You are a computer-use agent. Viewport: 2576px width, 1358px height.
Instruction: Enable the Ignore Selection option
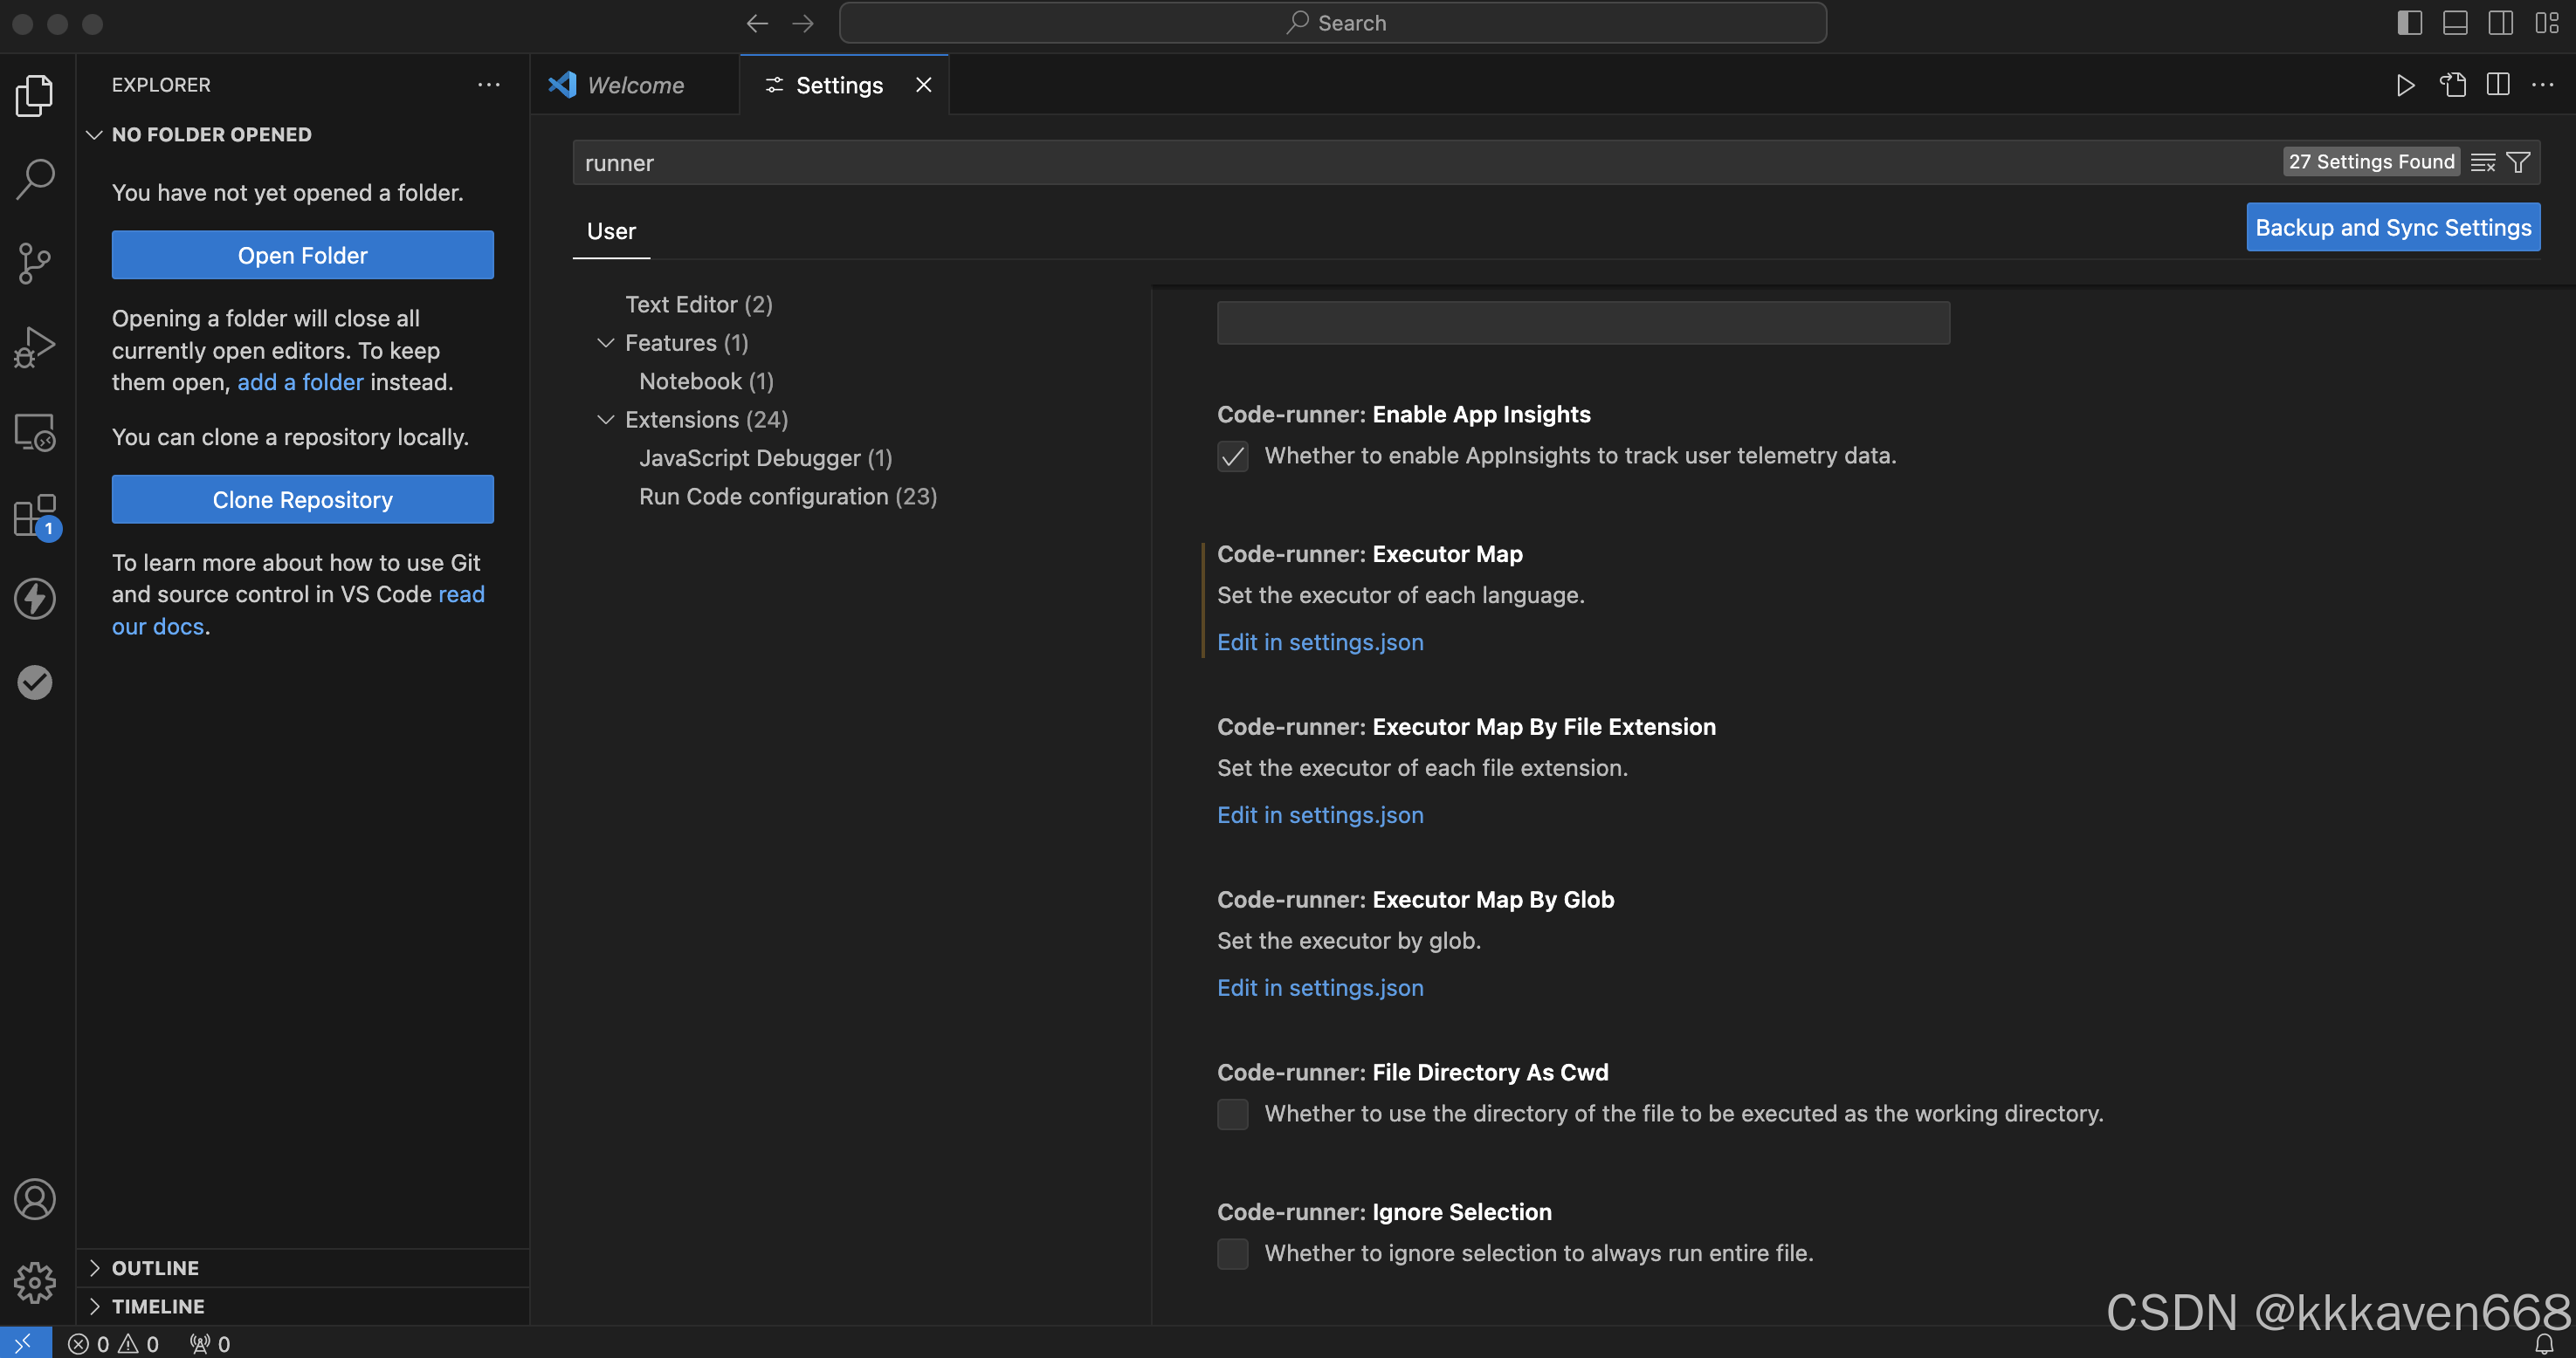tap(1232, 1254)
